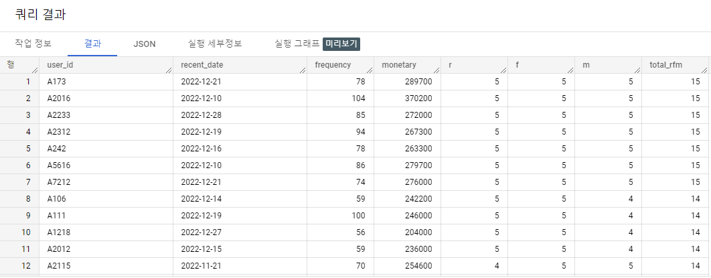
Task: Click the 행 column resize handle
Action: (35, 70)
